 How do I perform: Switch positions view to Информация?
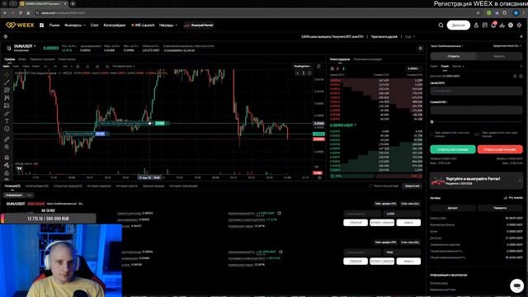(13, 196)
